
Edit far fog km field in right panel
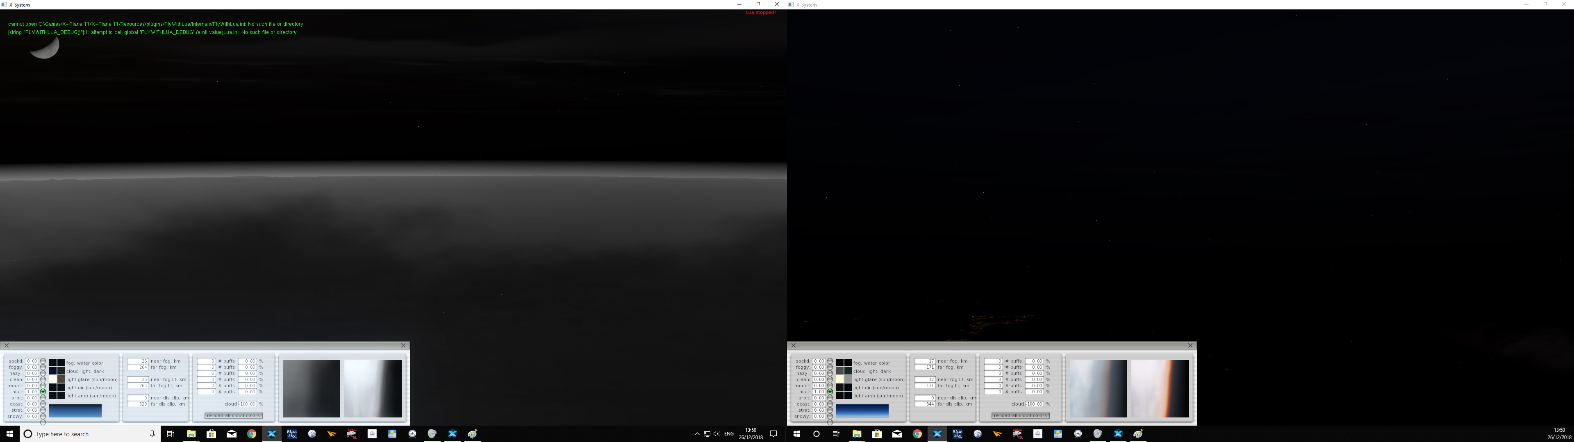[x=925, y=367]
